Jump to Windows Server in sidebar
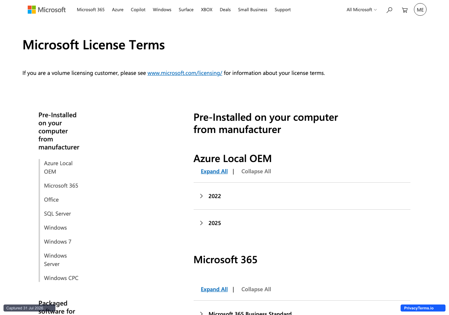This screenshot has height=315, width=449. coord(55,260)
